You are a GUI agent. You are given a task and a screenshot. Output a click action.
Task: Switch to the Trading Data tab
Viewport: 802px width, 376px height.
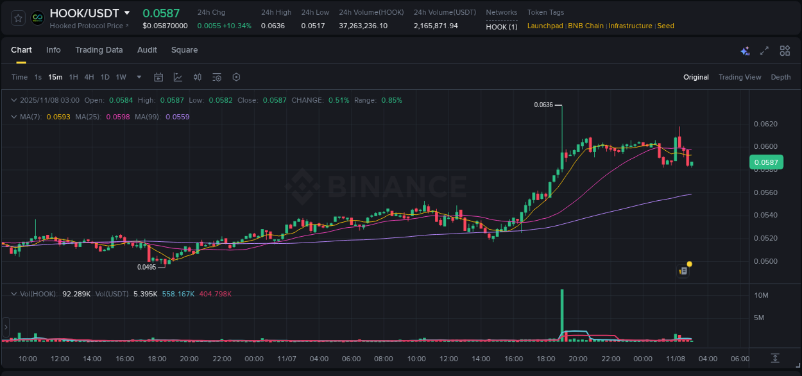pos(99,49)
